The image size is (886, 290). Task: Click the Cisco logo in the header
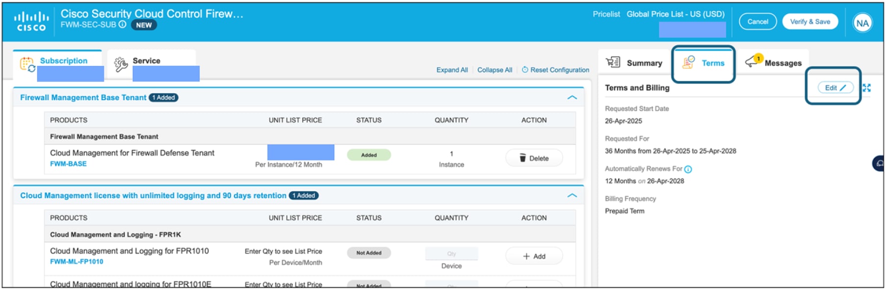(31, 22)
